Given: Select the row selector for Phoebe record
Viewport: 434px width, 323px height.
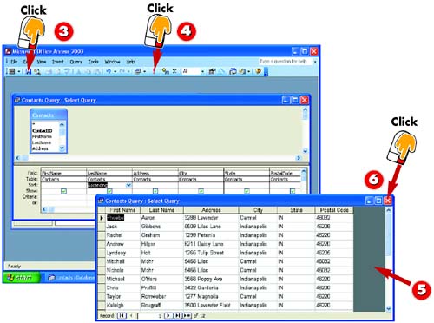Looking at the screenshot, I should pyautogui.click(x=102, y=218).
